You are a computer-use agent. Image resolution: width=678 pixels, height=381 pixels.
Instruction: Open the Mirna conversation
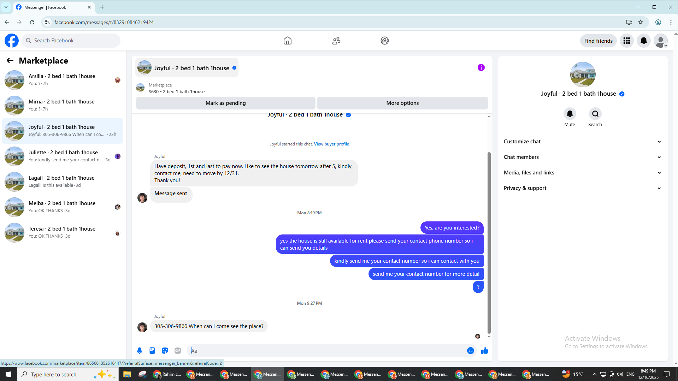click(63, 106)
